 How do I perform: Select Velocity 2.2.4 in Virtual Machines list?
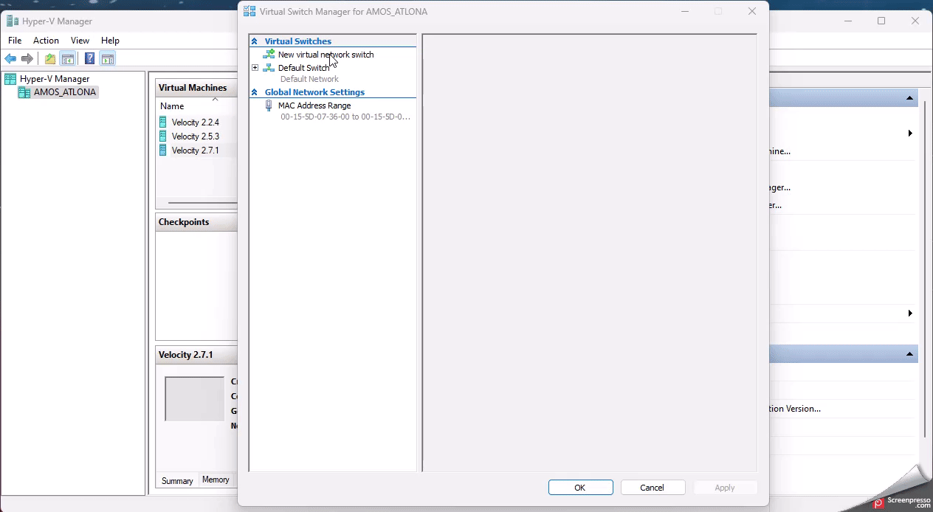click(196, 122)
